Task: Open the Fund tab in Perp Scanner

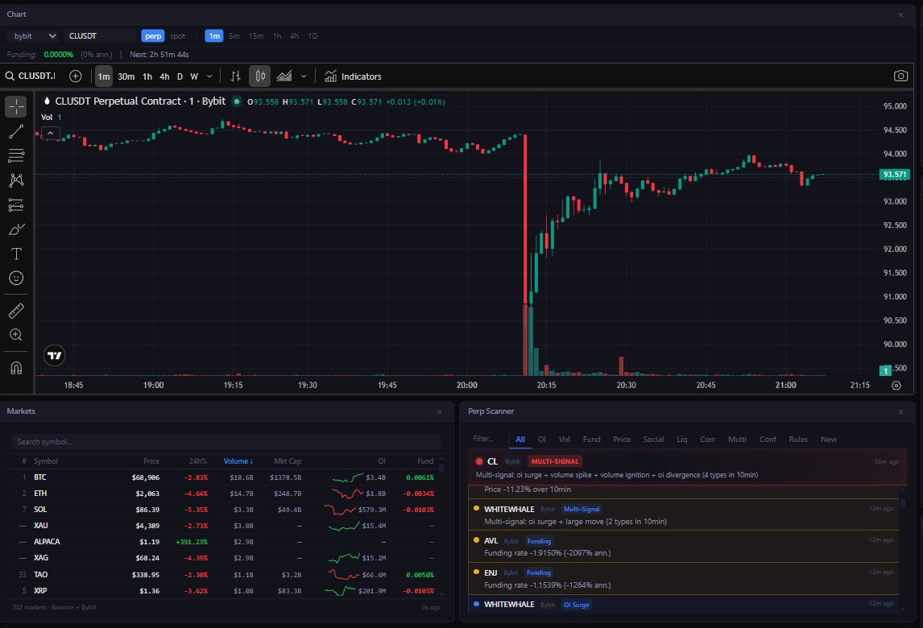Action: pyautogui.click(x=592, y=439)
